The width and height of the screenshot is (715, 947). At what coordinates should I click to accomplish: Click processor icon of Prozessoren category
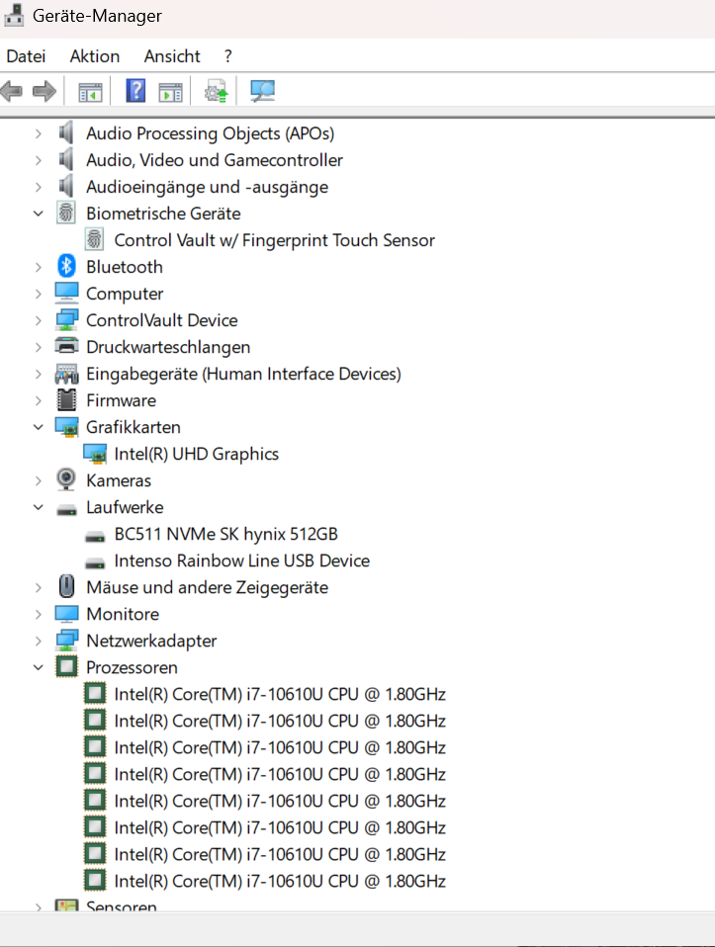click(x=66, y=667)
